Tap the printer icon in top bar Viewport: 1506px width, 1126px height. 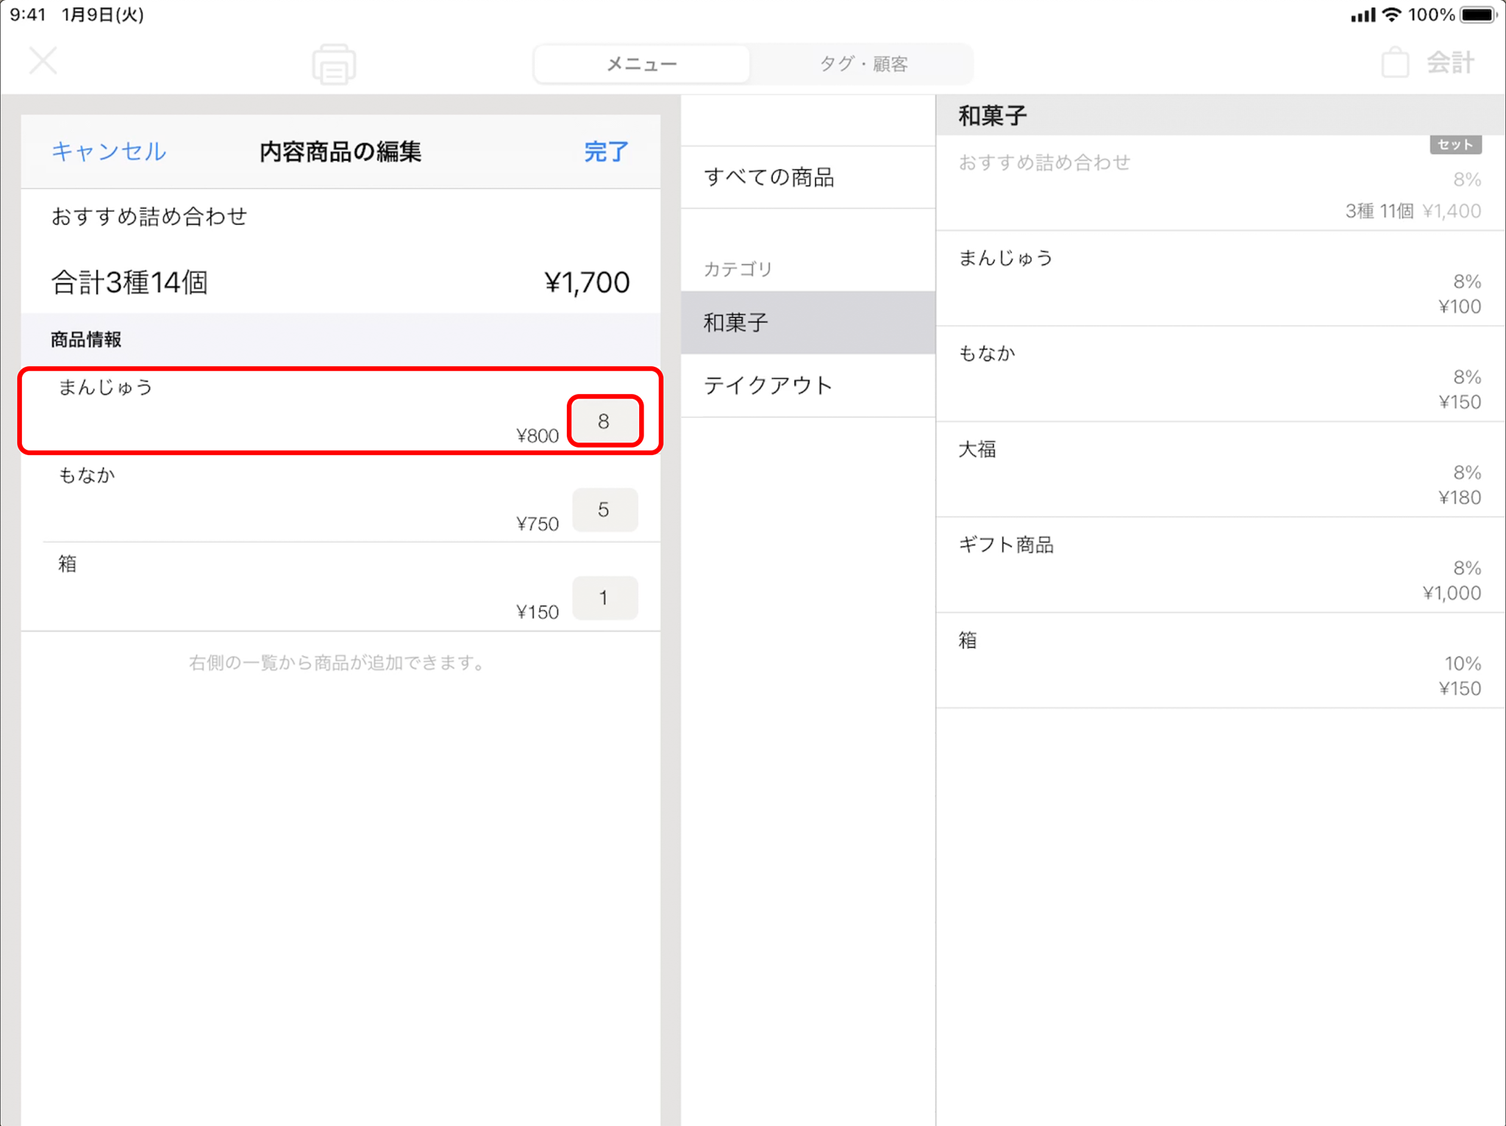(x=334, y=65)
